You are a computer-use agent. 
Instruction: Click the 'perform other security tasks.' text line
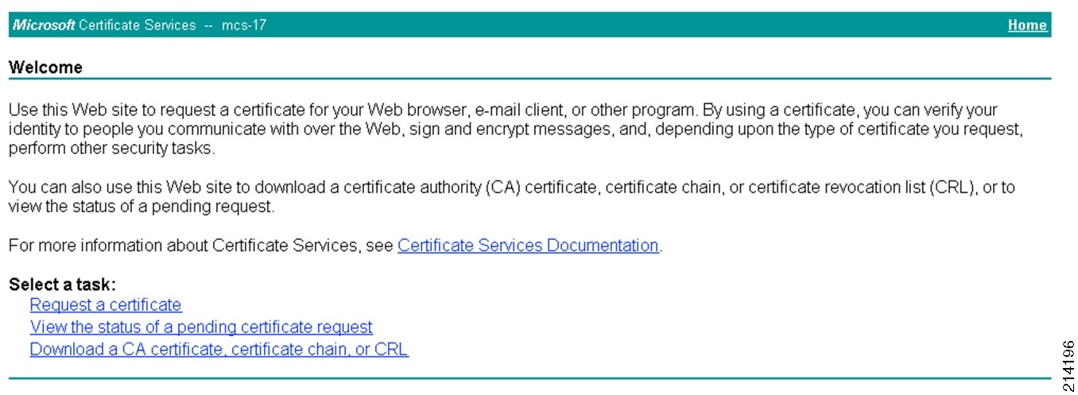tap(111, 149)
